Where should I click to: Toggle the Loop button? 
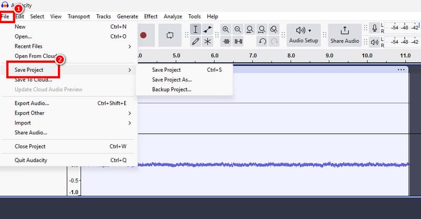169,35
